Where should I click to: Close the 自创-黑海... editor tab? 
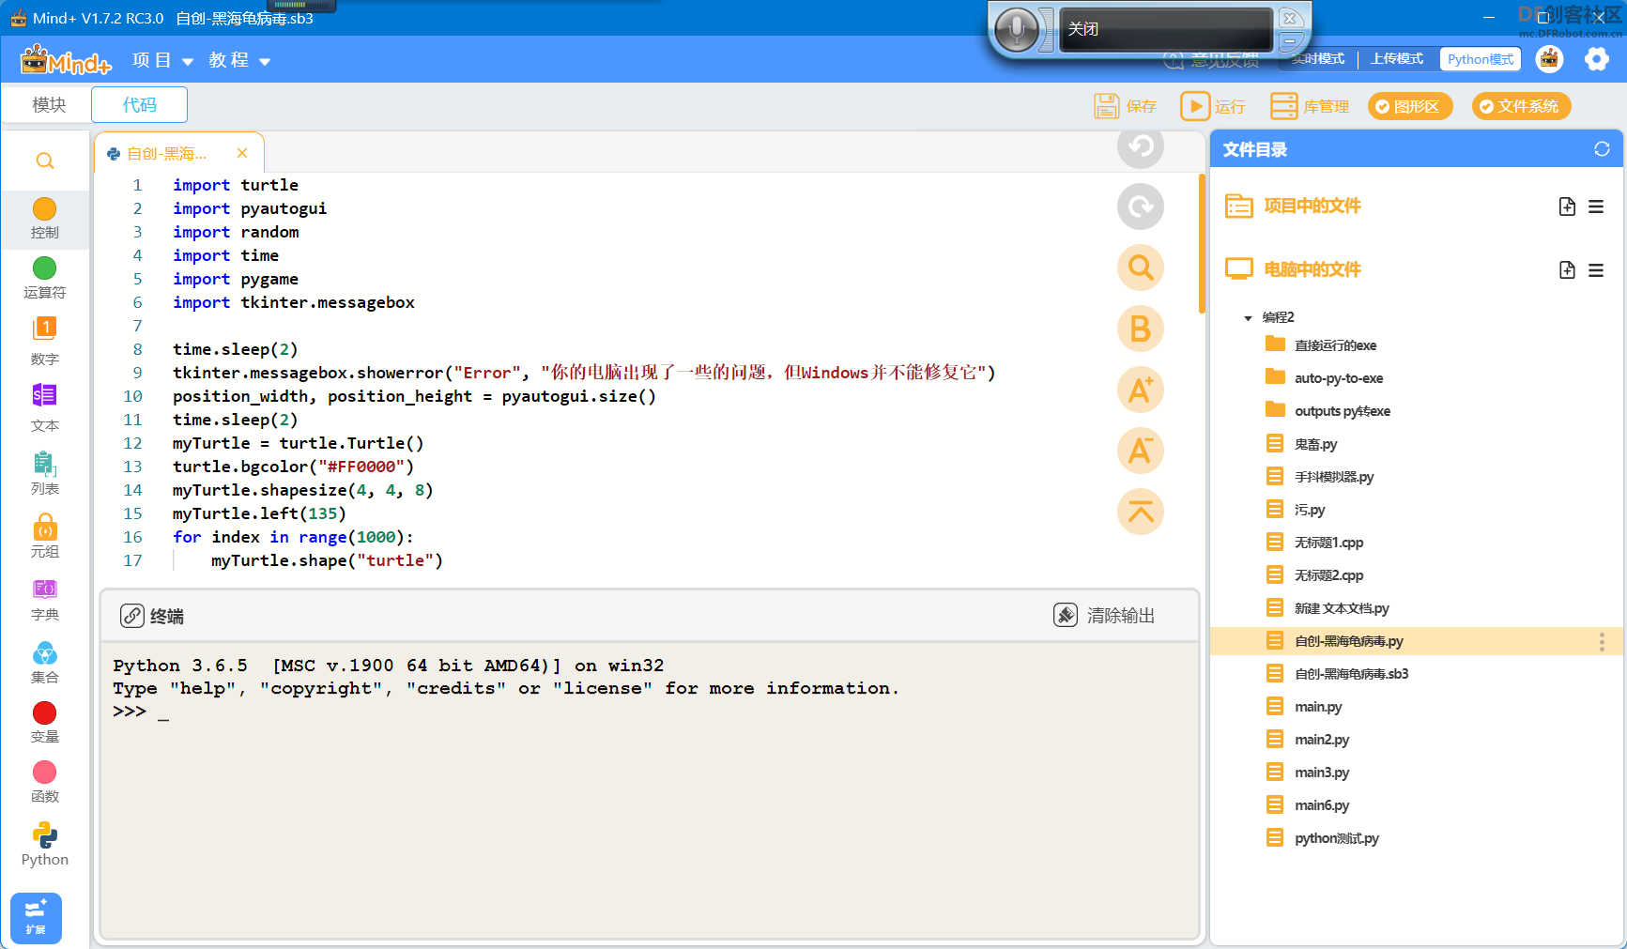[x=242, y=153]
